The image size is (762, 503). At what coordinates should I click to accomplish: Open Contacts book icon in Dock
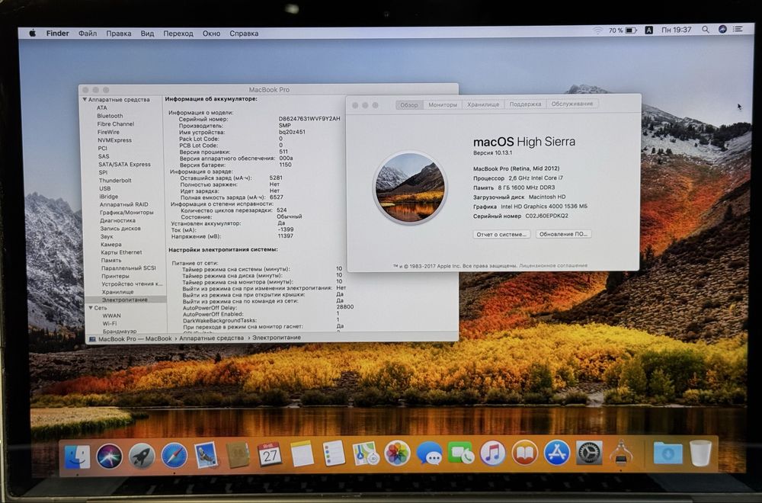coord(238,455)
